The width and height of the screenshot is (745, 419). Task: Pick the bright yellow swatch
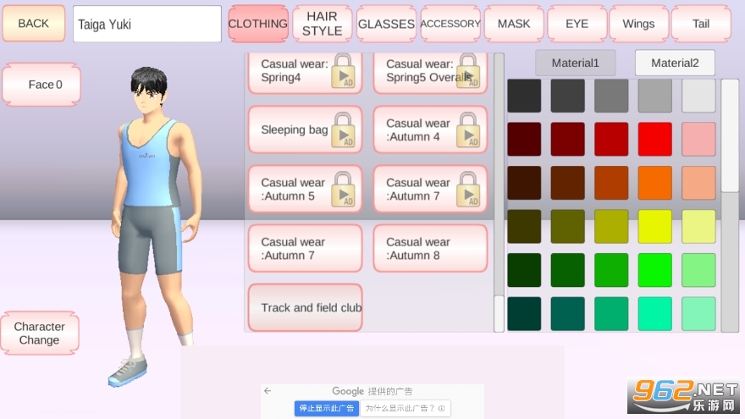[x=655, y=227]
